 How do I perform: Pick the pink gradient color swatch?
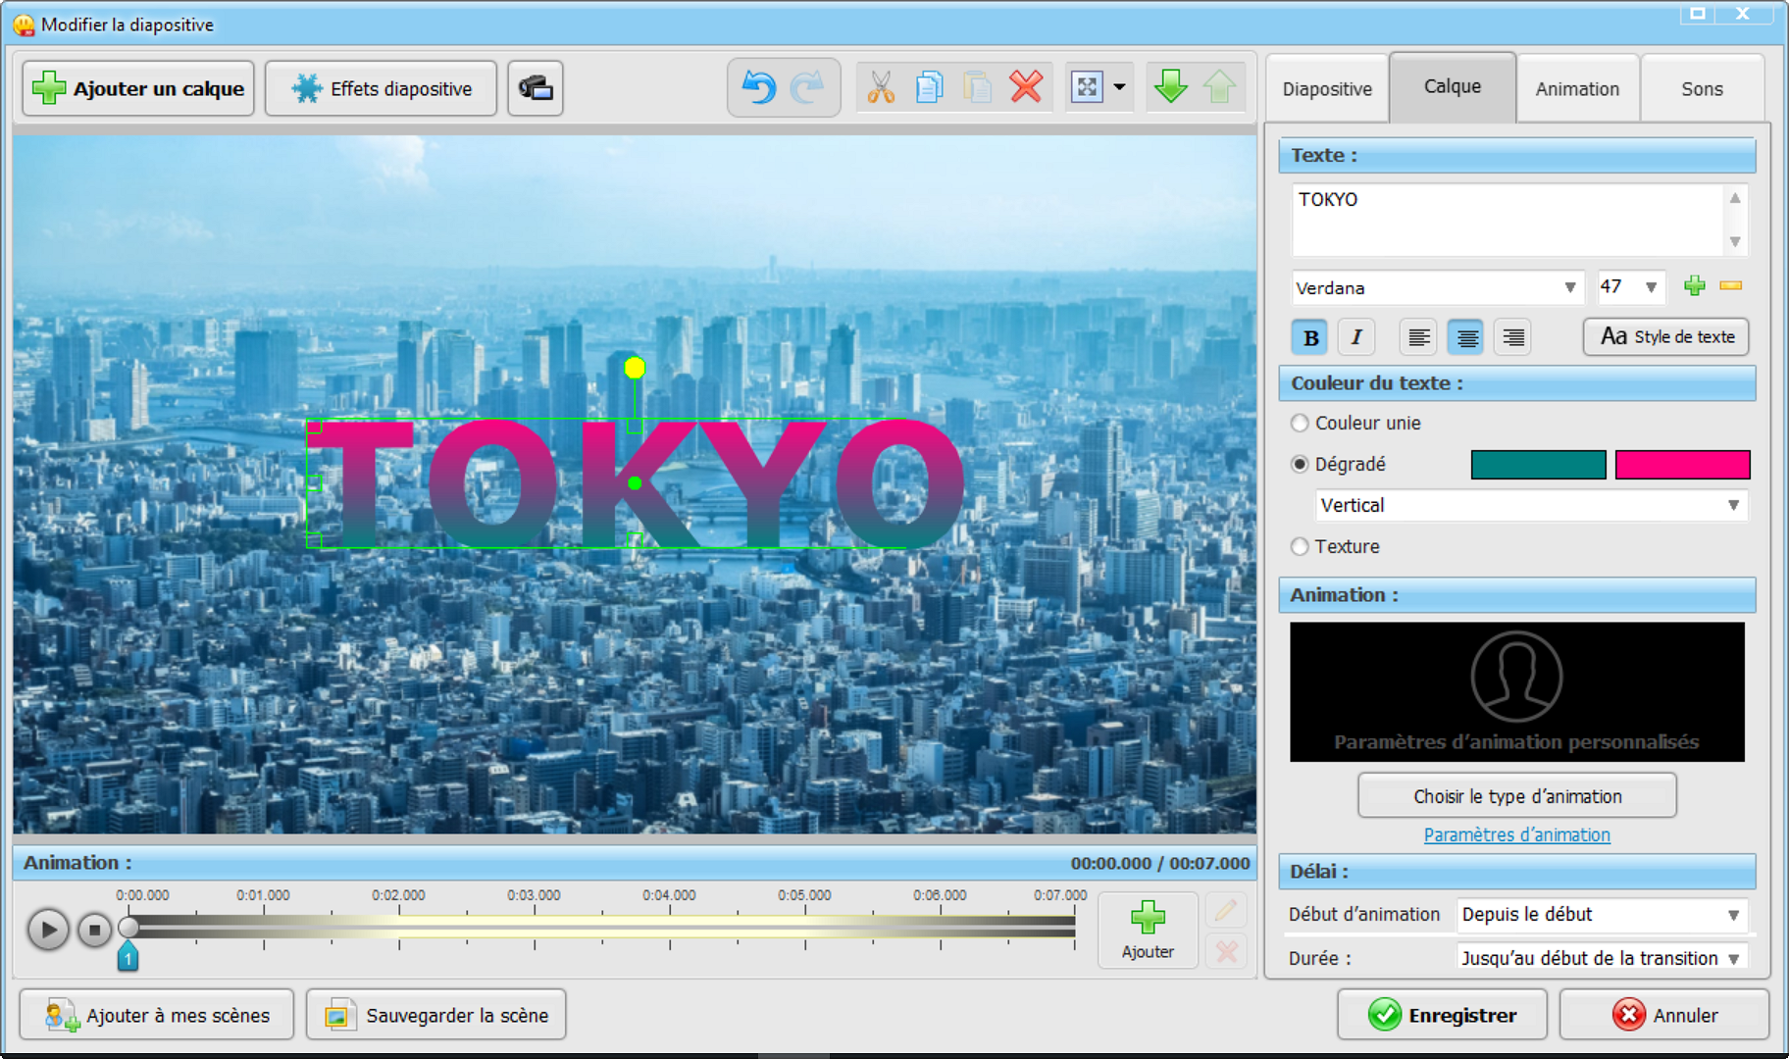1682,465
